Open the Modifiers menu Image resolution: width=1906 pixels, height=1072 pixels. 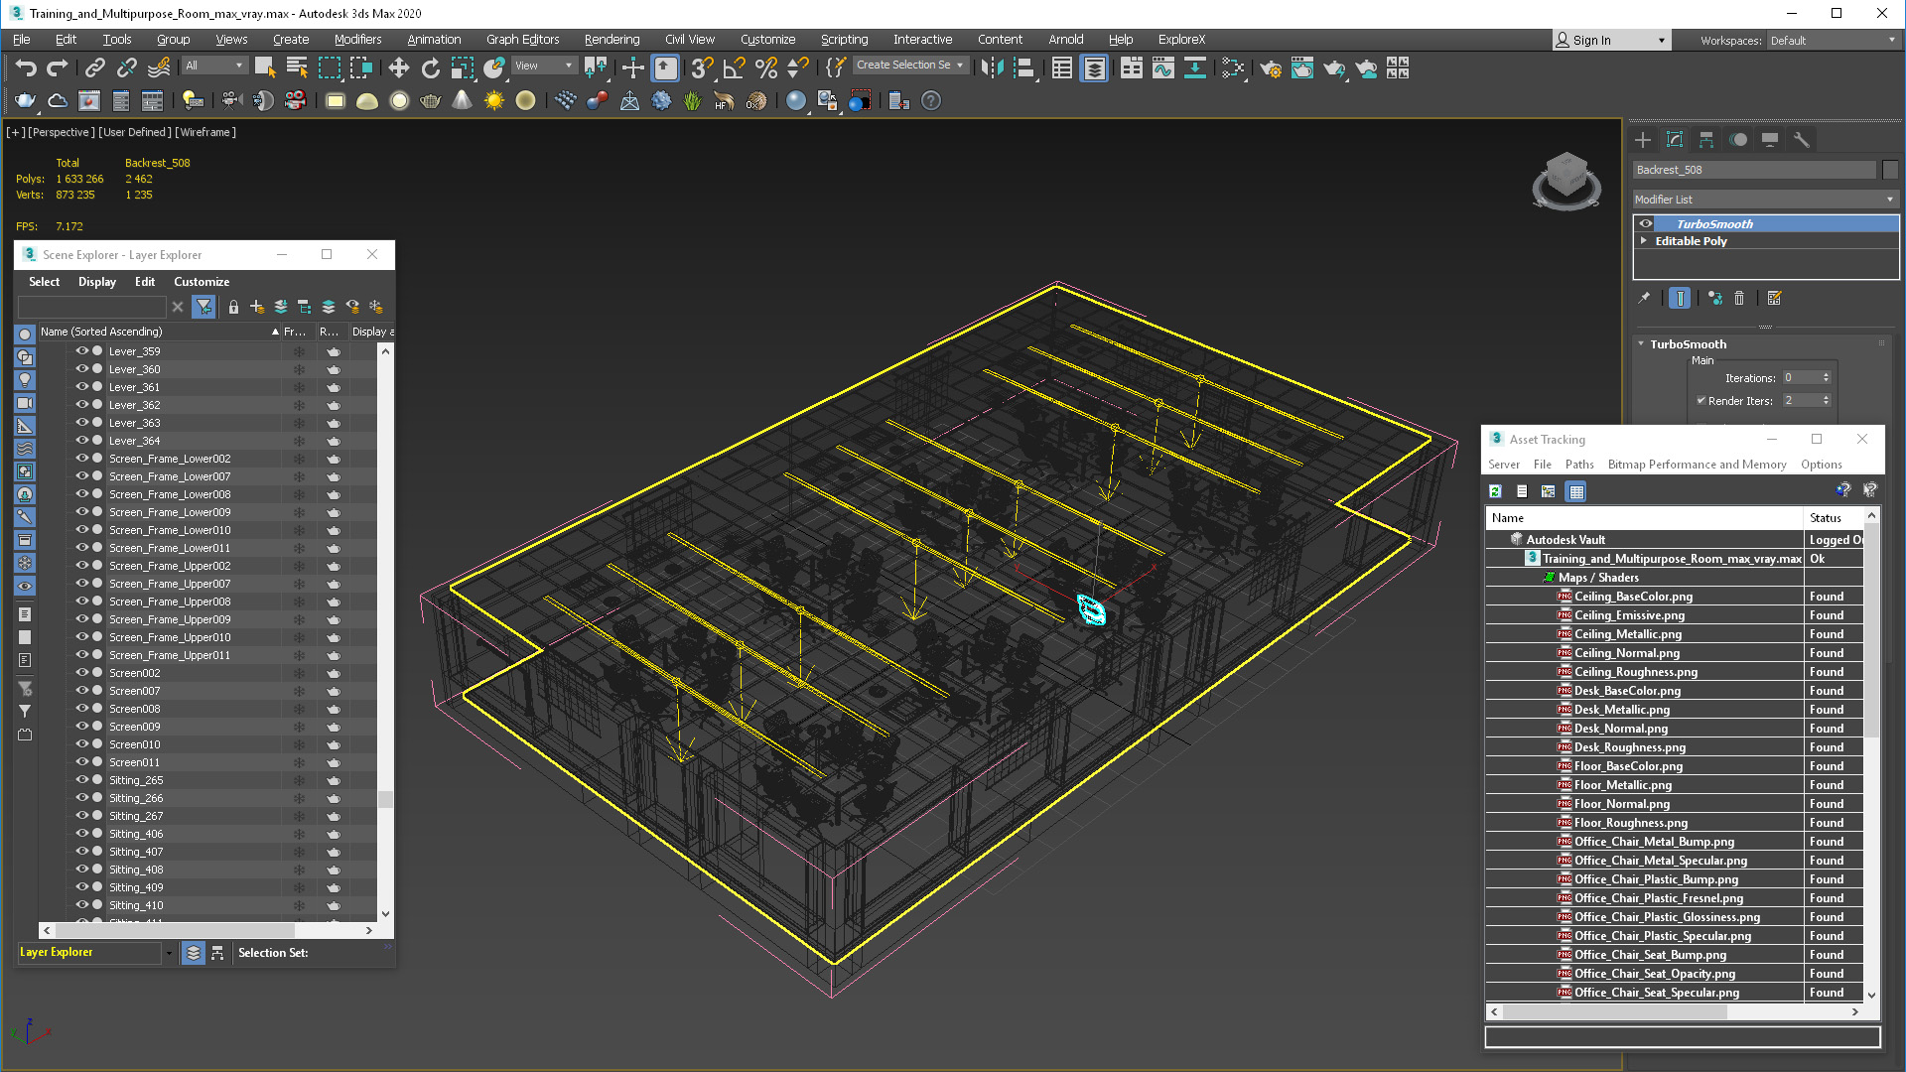tap(357, 40)
